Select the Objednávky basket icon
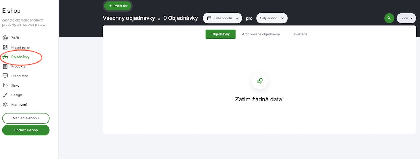This screenshot has height=159, width=420. click(5, 57)
